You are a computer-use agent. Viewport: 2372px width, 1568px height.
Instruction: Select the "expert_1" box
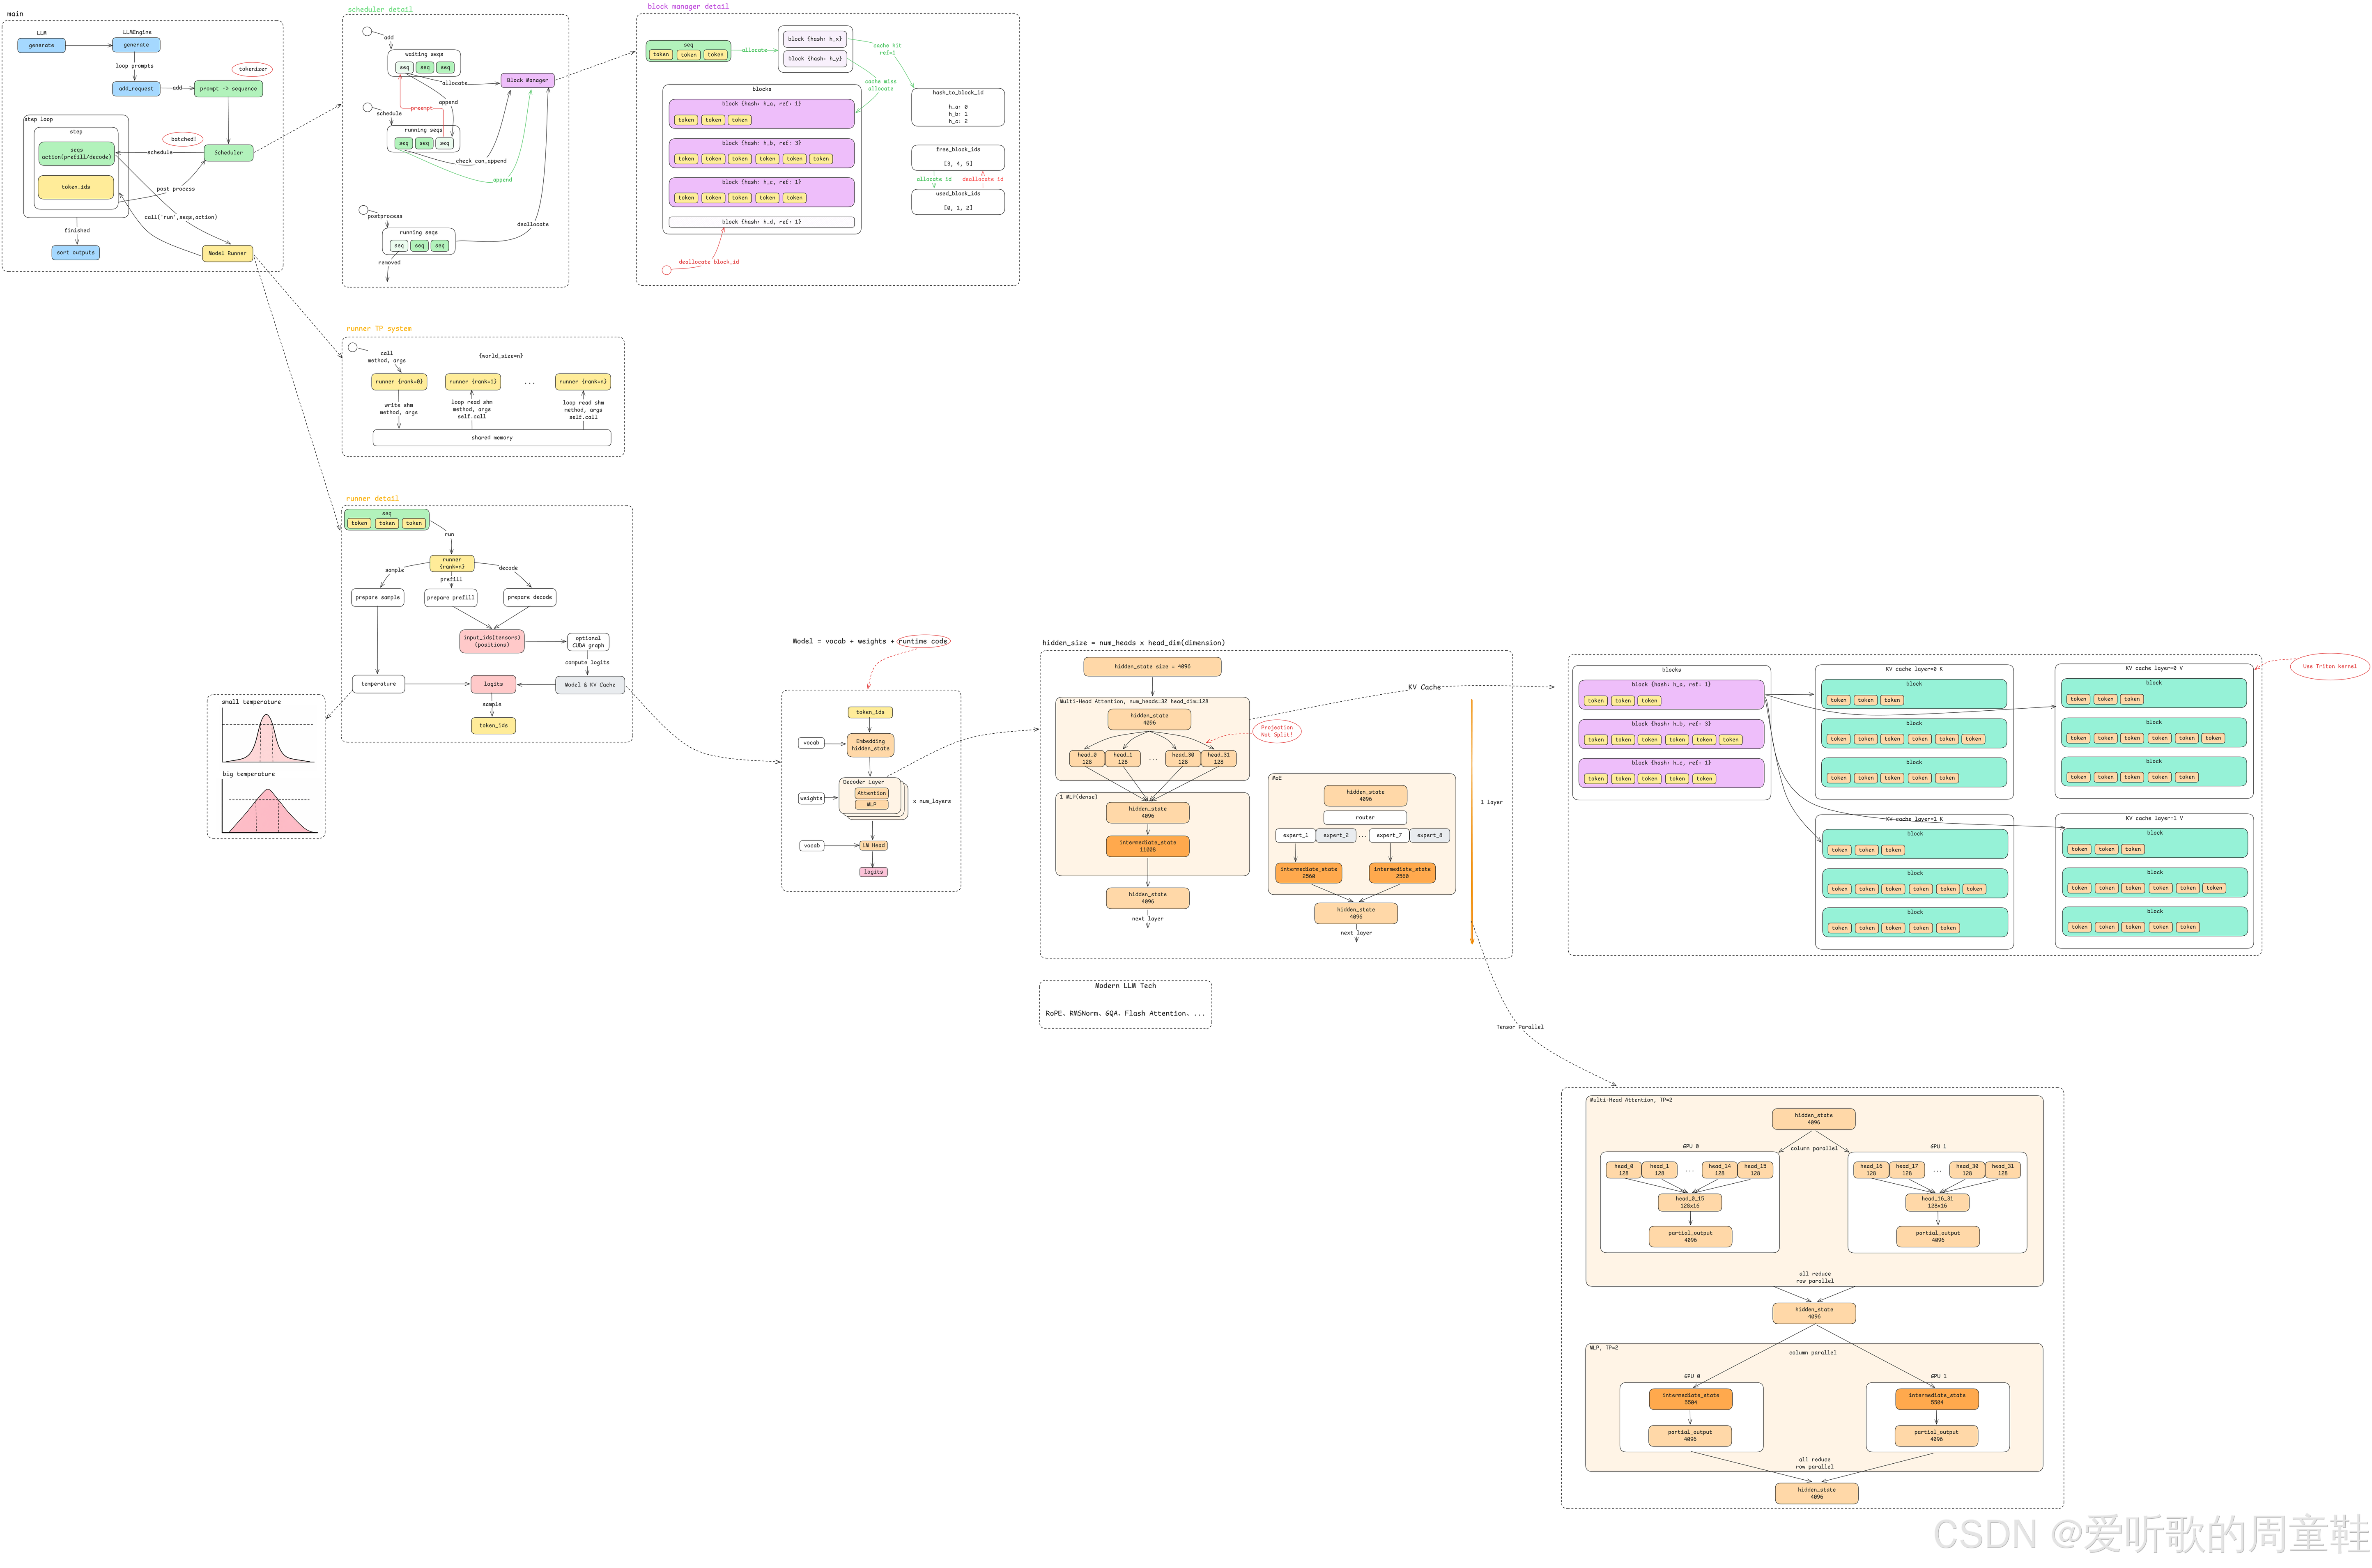(x=1295, y=835)
